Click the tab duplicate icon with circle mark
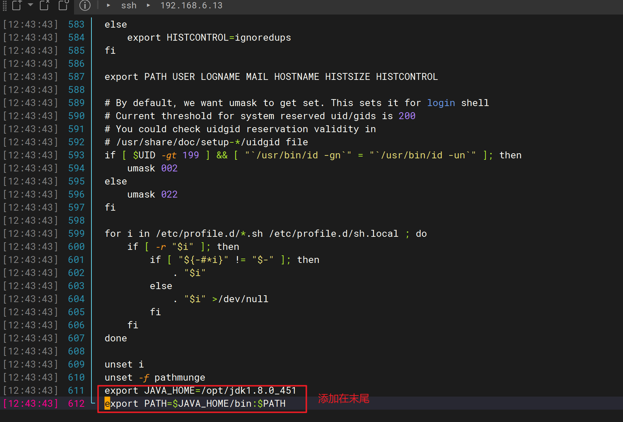623x422 pixels. click(x=63, y=6)
